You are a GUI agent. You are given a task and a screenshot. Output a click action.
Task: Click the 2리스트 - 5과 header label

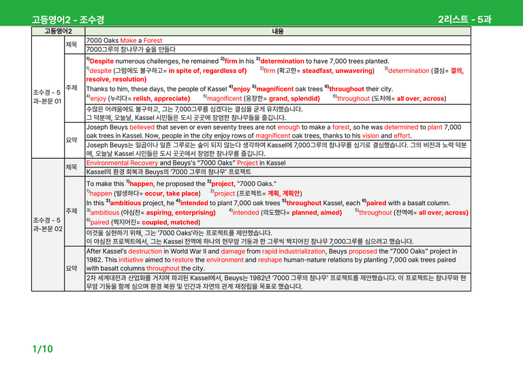tap(464, 19)
